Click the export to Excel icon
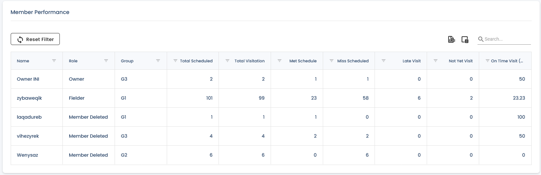 [x=451, y=39]
